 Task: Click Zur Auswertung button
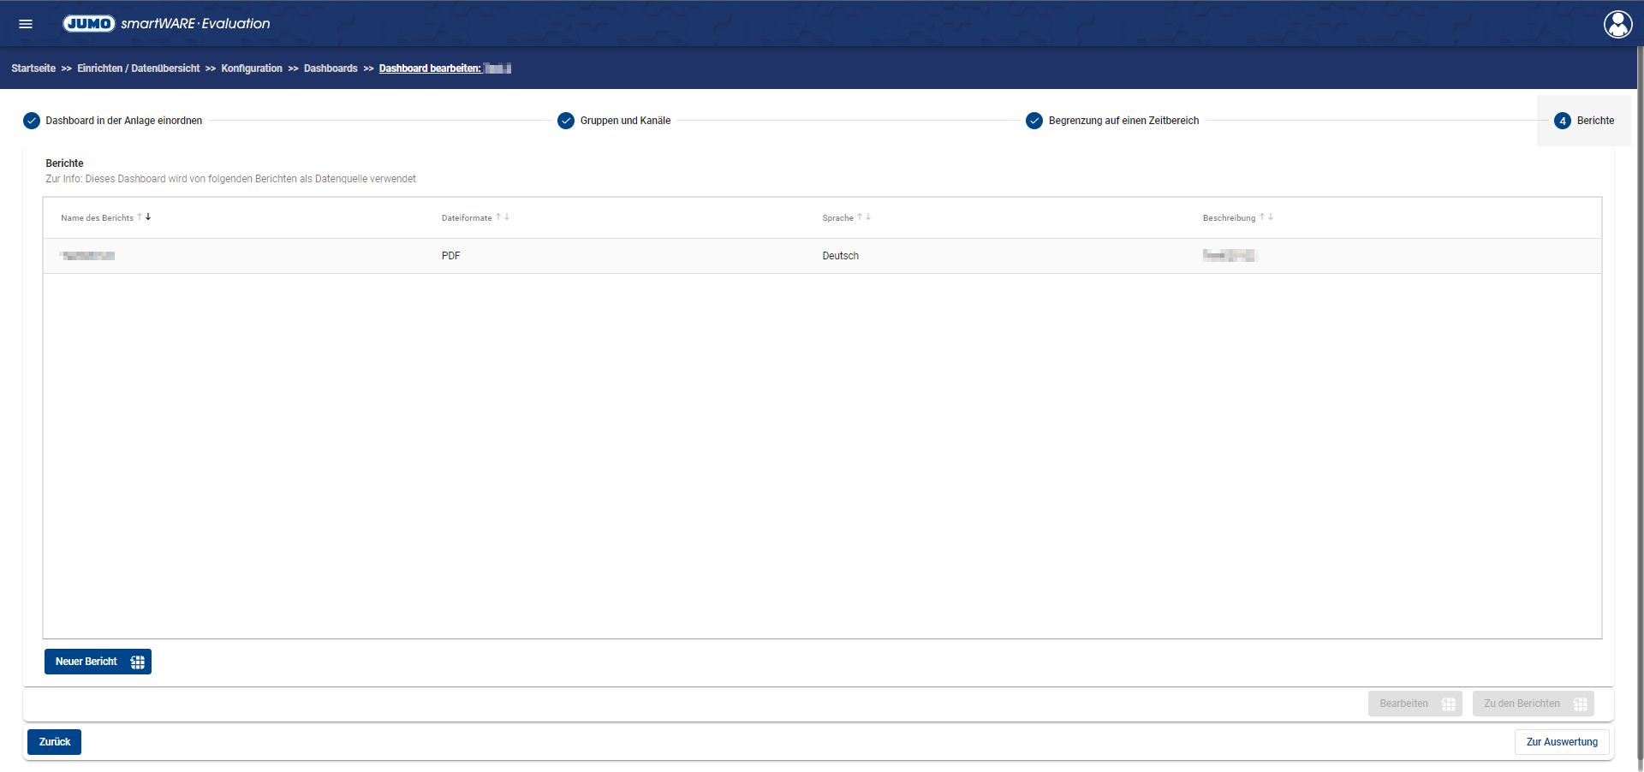[x=1562, y=742]
